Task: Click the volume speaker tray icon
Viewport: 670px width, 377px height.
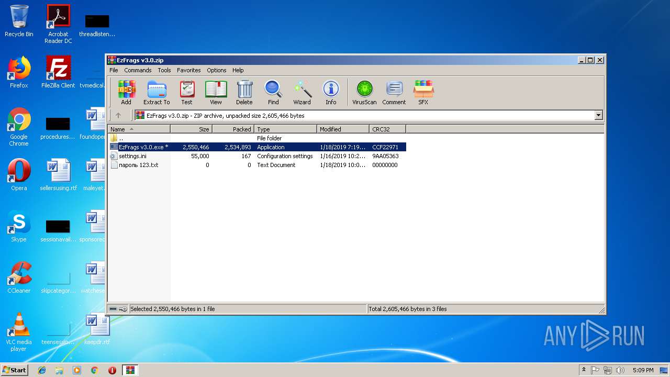Action: 620,370
